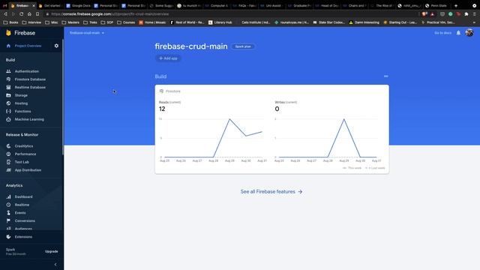This screenshot has height=270, width=480.
Task: Open Misc bookmarks folder
Action: (x=52, y=22)
